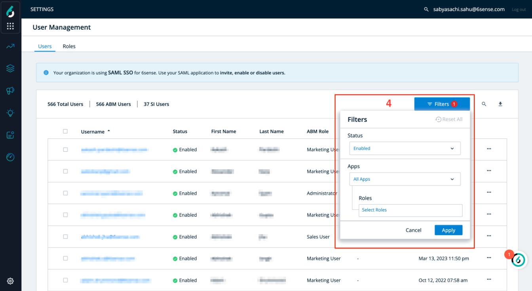Click the First Name column header
The height and width of the screenshot is (291, 532).
[224, 131]
